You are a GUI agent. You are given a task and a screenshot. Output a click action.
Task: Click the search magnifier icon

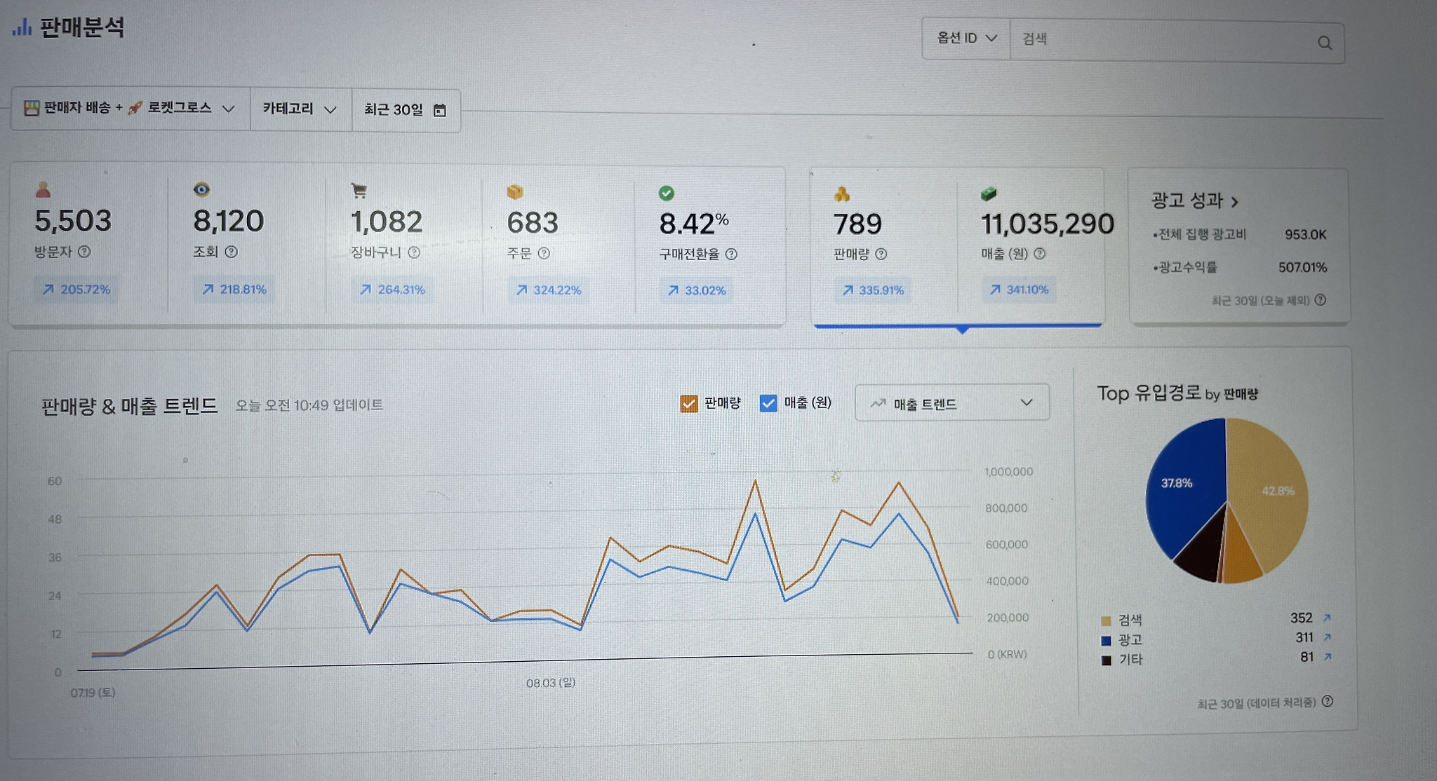click(1324, 43)
